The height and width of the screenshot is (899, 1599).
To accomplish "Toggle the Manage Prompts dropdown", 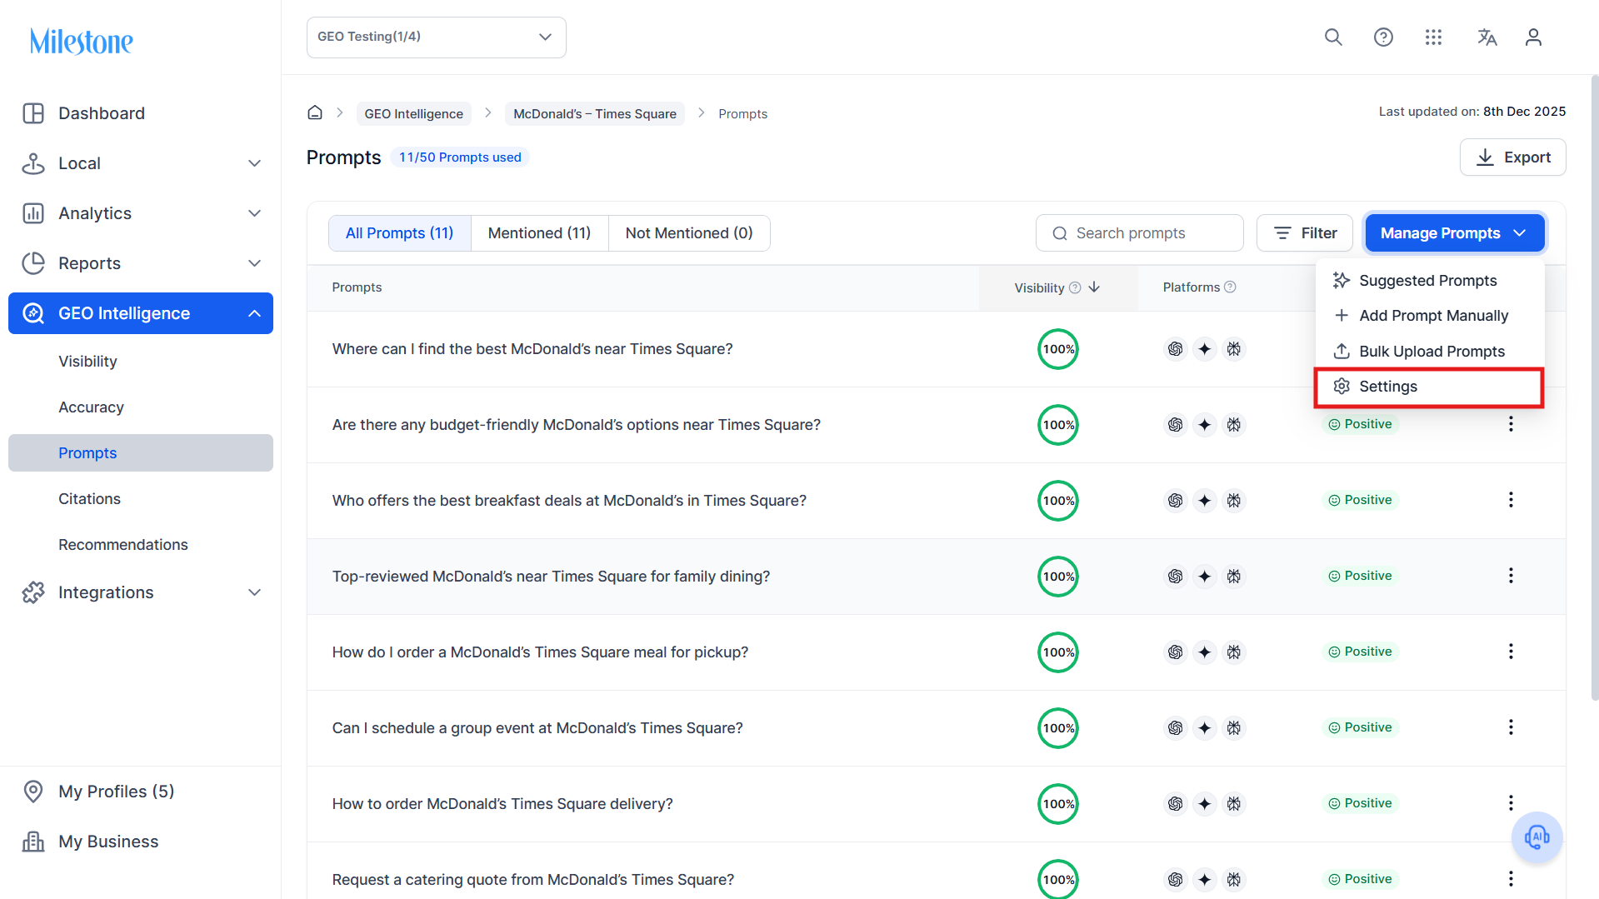I will point(1454,233).
